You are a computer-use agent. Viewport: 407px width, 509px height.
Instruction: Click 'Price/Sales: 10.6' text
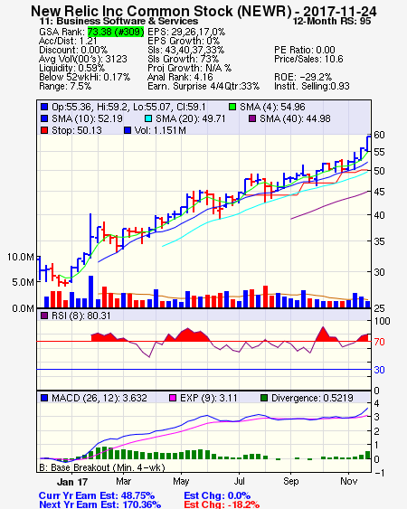click(308, 59)
